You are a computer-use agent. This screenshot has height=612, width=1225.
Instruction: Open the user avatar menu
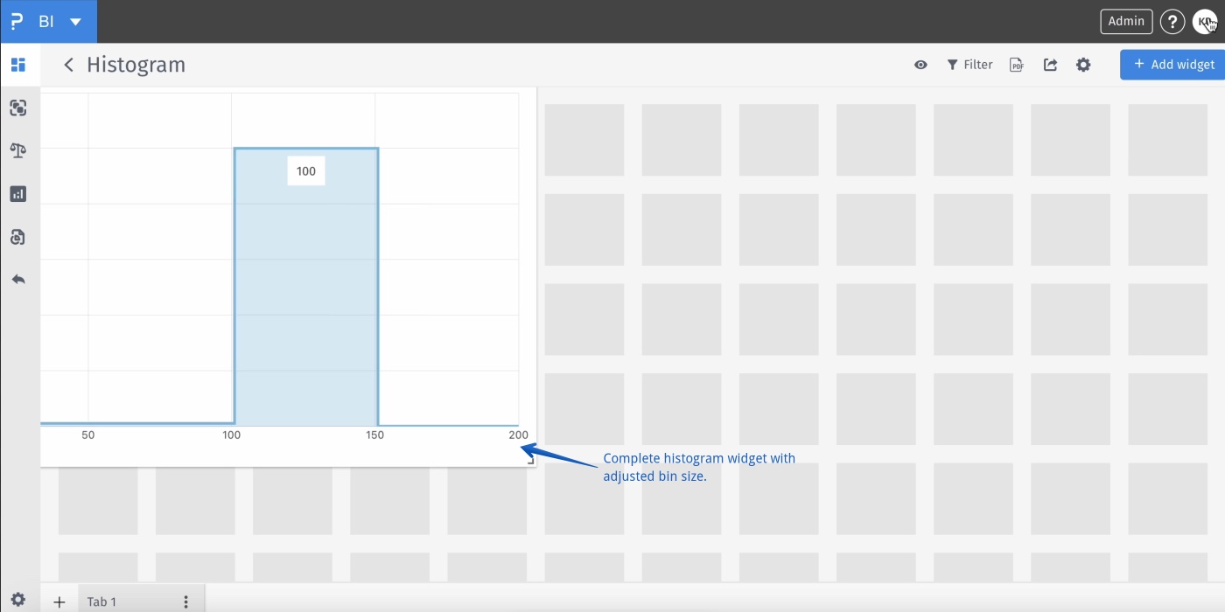(x=1205, y=22)
